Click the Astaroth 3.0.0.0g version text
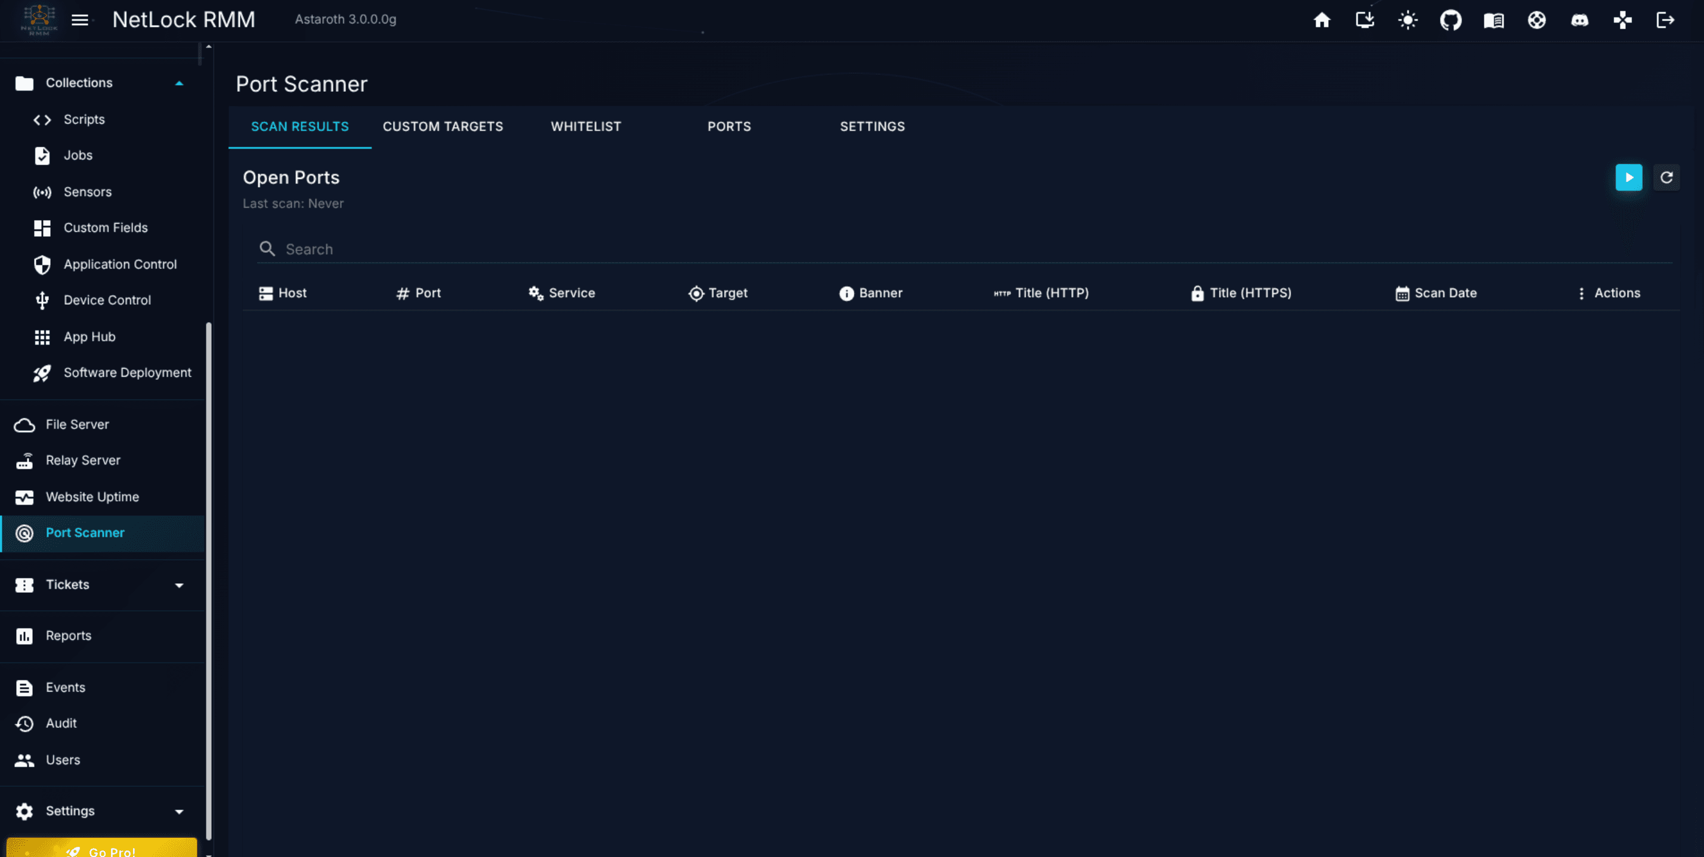The width and height of the screenshot is (1704, 857). coord(345,19)
